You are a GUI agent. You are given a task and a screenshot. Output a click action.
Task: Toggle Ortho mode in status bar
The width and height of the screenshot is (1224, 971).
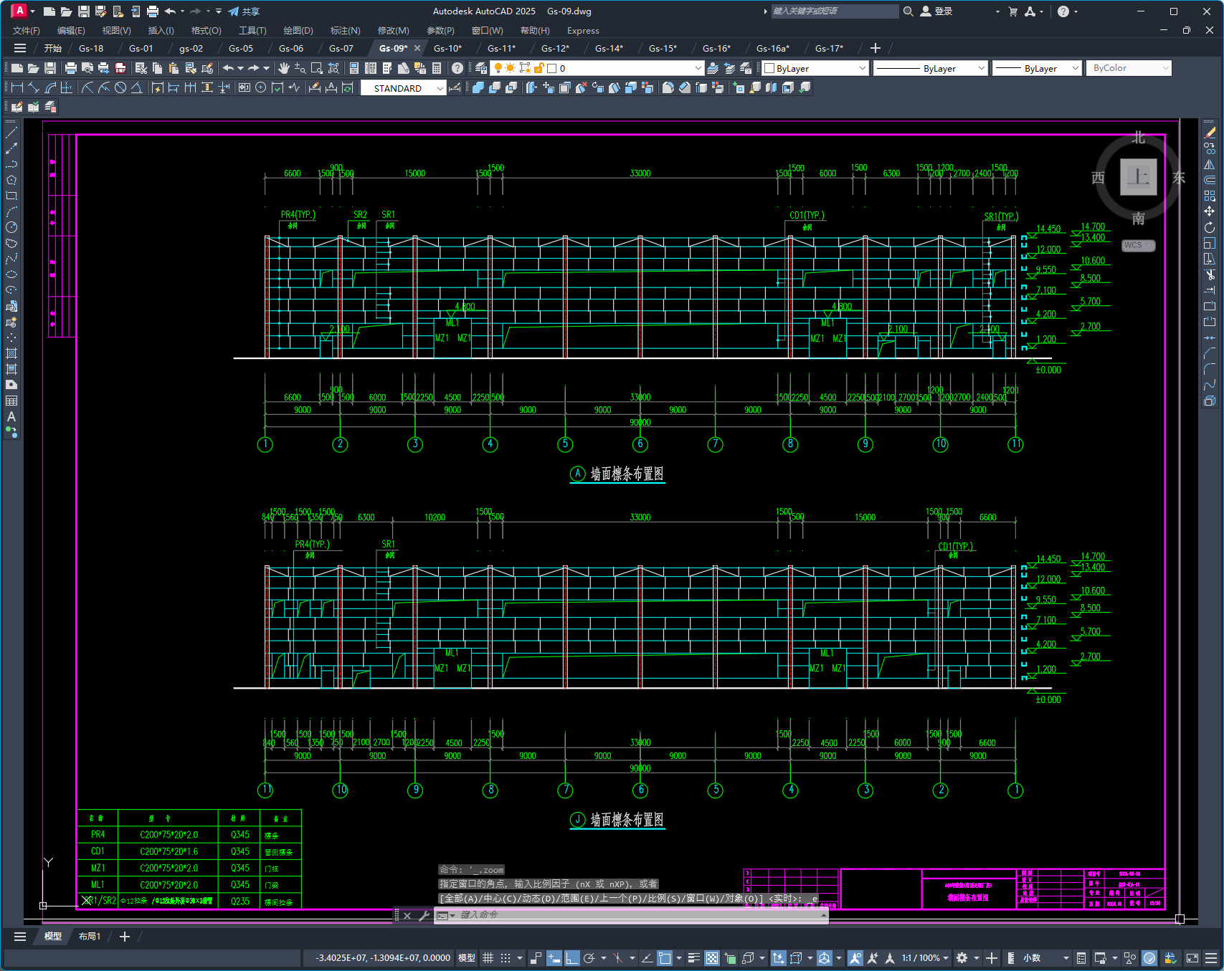(x=571, y=958)
